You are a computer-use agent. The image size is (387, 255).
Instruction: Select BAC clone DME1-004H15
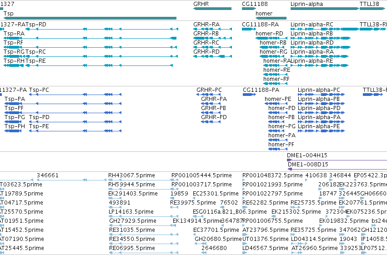[x=307, y=155]
